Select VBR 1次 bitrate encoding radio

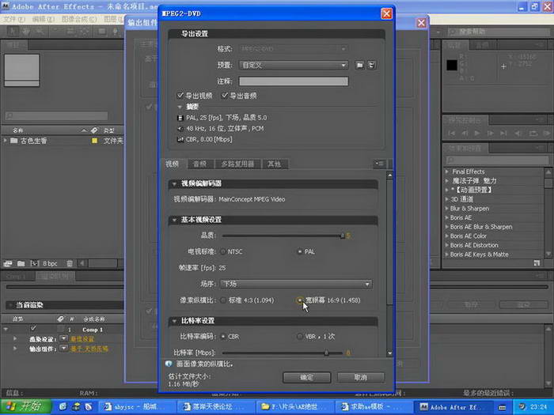[300, 337]
